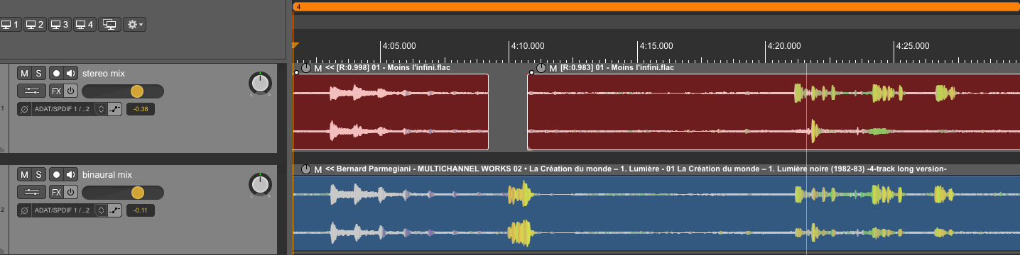1020x255 pixels.
Task: Click the ruler at 4:15.000
Action: (x=656, y=45)
